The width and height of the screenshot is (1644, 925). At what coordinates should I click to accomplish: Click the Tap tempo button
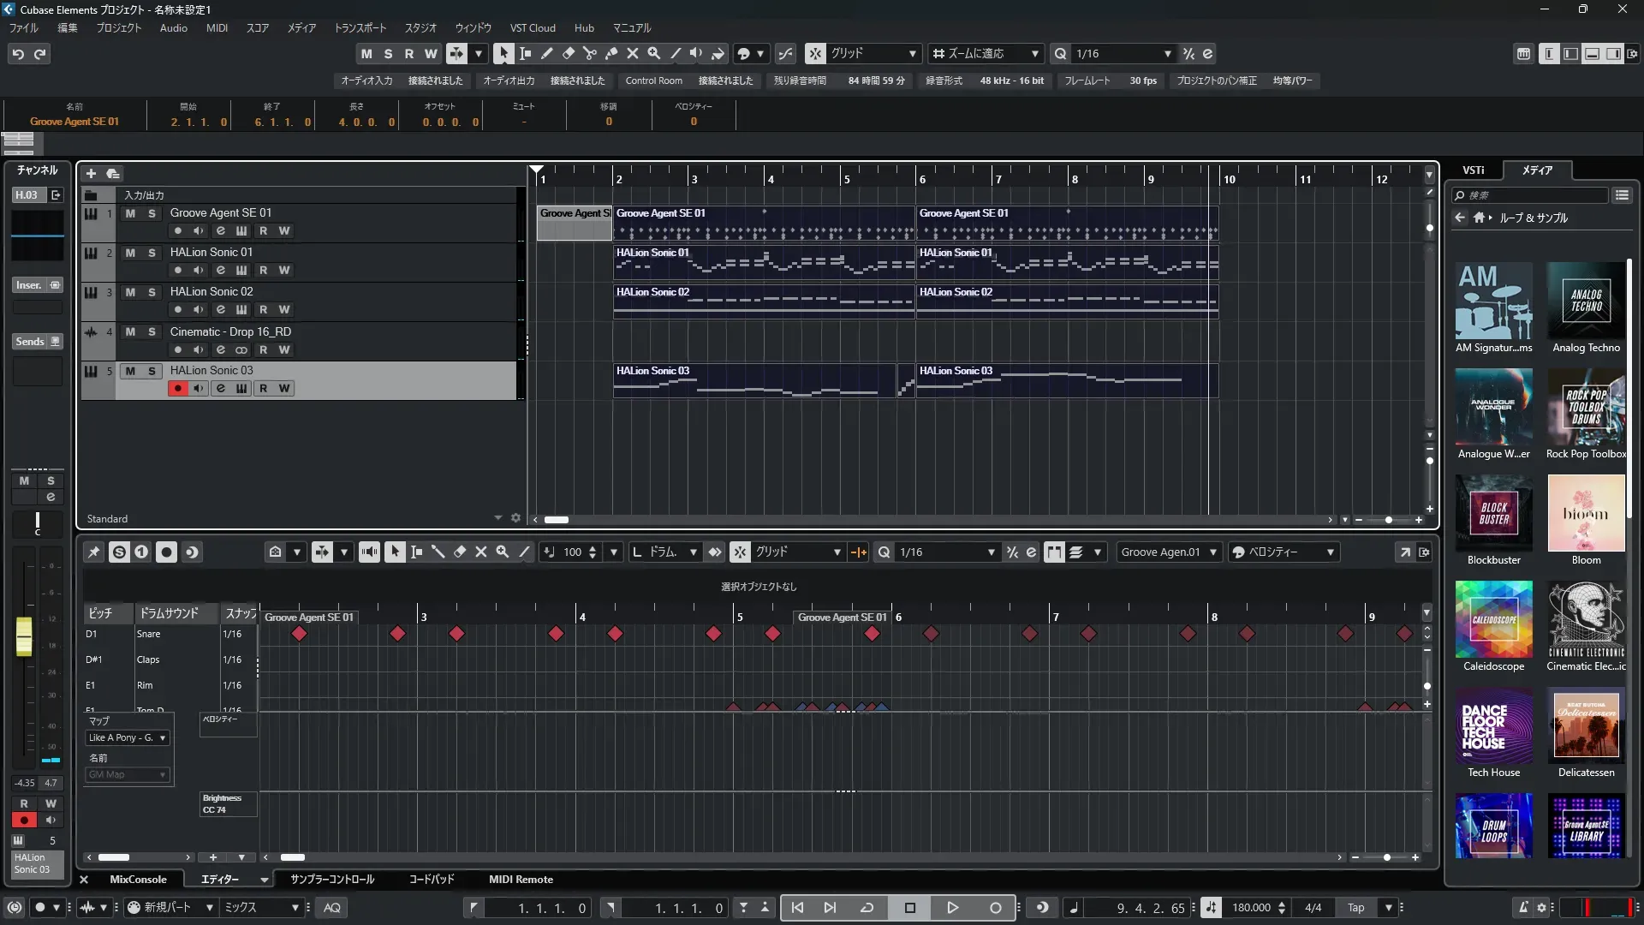click(x=1355, y=908)
